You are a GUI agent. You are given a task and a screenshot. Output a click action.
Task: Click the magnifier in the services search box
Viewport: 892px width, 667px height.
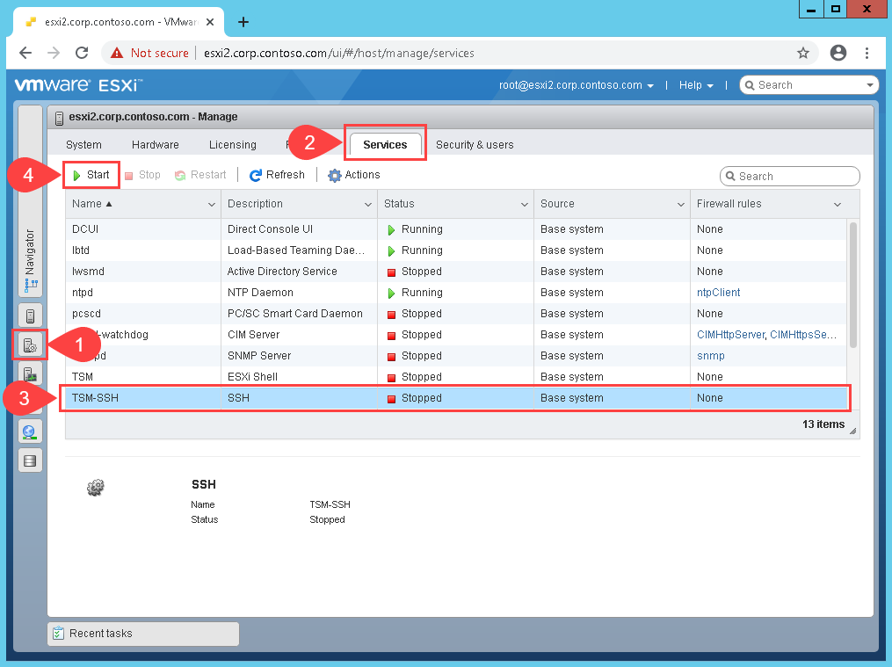coord(730,177)
